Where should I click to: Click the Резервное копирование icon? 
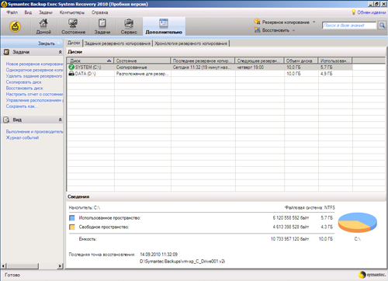click(257, 22)
